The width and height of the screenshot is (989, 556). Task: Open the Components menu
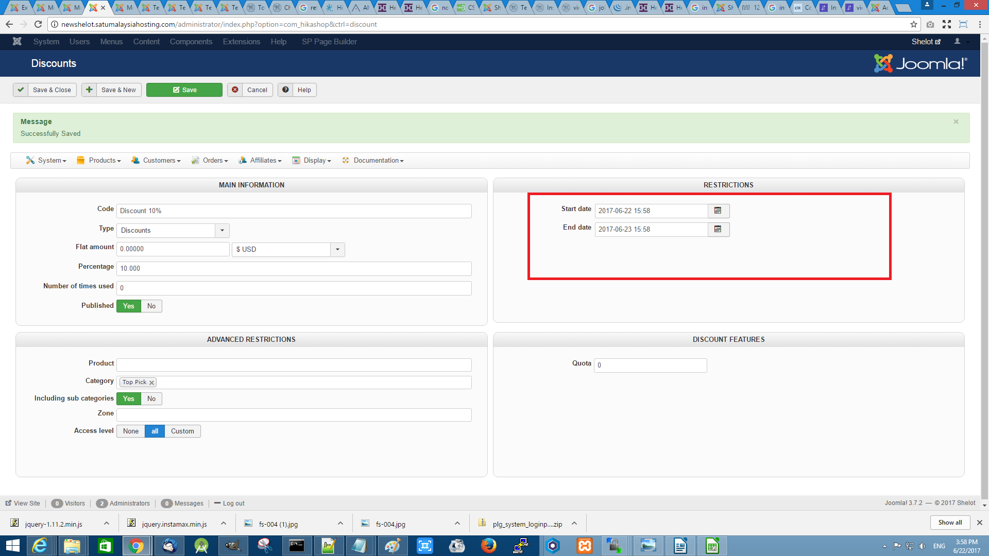click(191, 42)
